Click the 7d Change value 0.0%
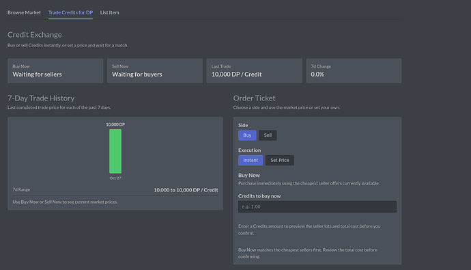The width and height of the screenshot is (471, 270). (x=317, y=75)
